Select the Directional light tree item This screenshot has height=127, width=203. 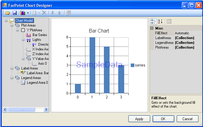pos(43,44)
